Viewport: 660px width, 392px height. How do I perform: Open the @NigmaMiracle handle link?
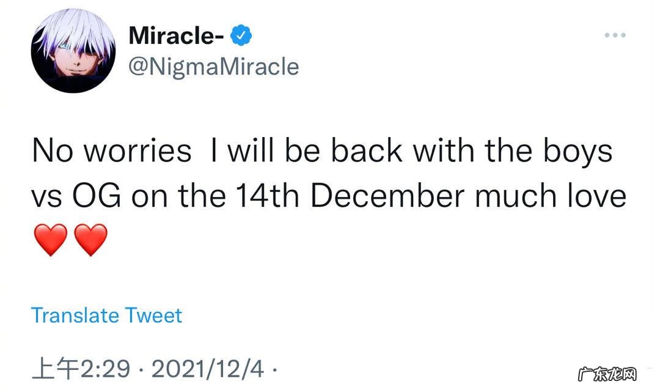pos(214,66)
